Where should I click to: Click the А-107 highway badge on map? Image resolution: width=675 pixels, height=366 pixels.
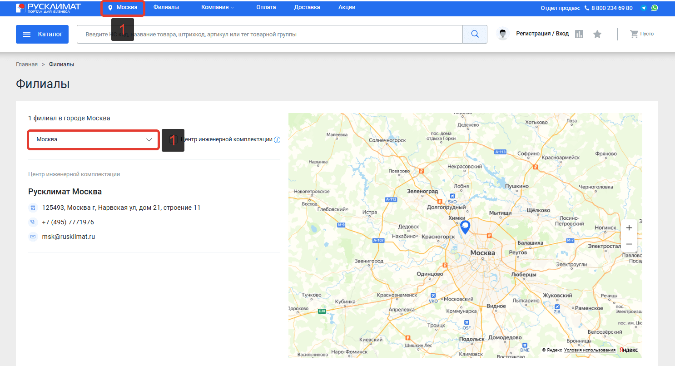379,240
